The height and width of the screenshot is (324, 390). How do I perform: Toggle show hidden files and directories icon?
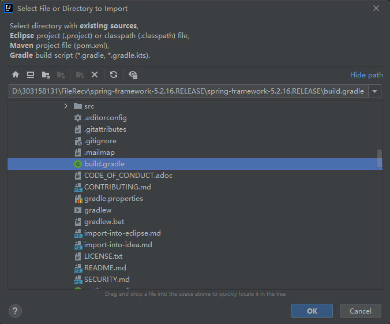133,75
